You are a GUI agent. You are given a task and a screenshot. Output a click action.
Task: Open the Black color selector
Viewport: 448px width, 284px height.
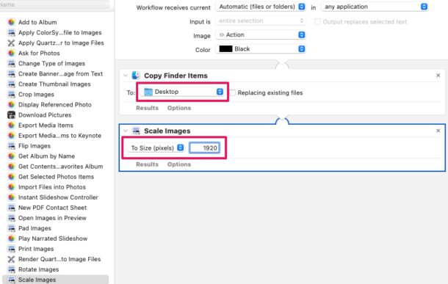[x=261, y=49]
